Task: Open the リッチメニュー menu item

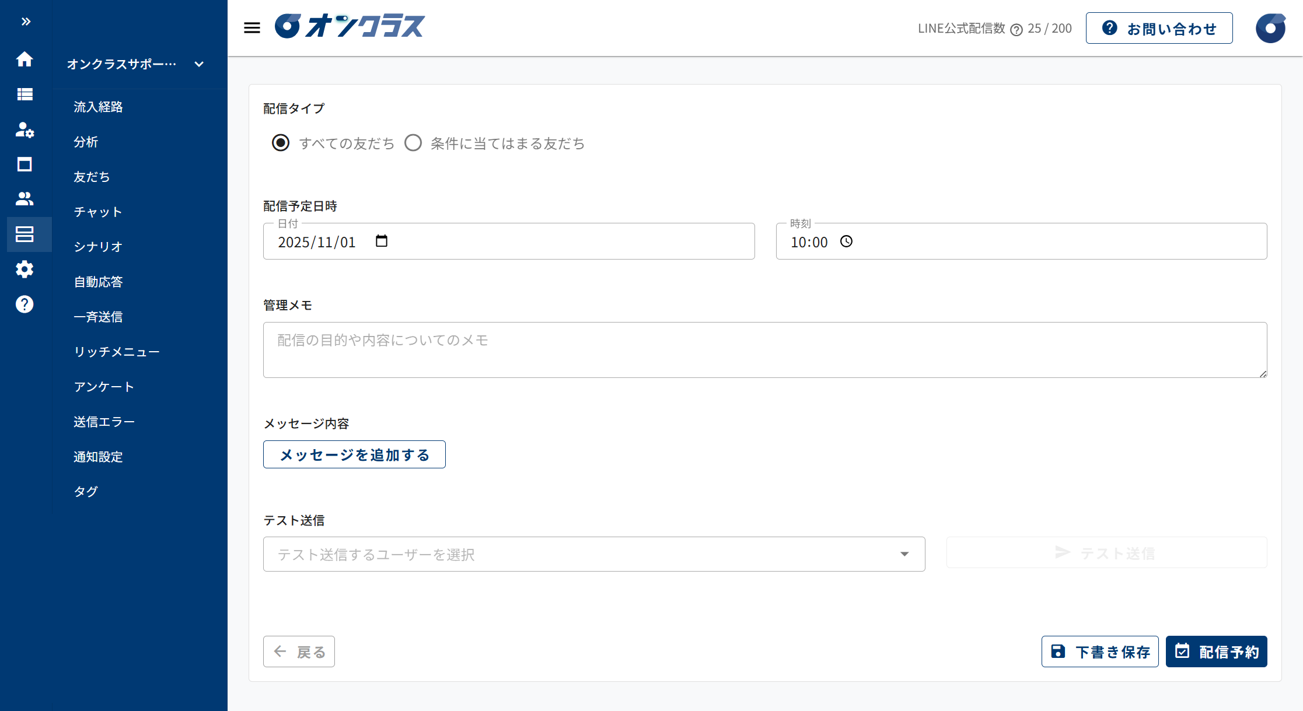Action: point(117,352)
